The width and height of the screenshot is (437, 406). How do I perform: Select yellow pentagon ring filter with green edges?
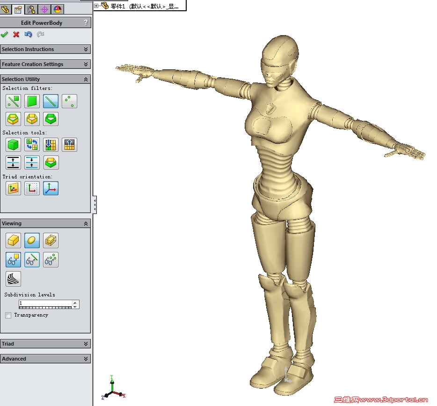pos(32,119)
